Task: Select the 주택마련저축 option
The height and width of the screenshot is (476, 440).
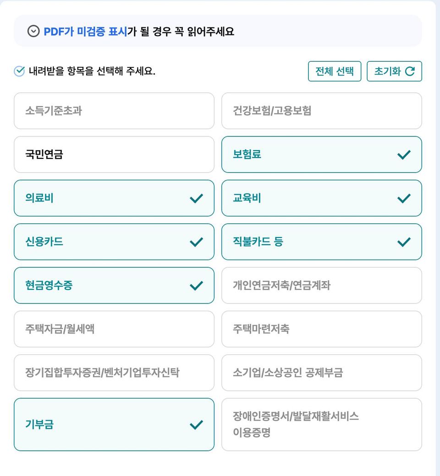Action: click(x=321, y=329)
